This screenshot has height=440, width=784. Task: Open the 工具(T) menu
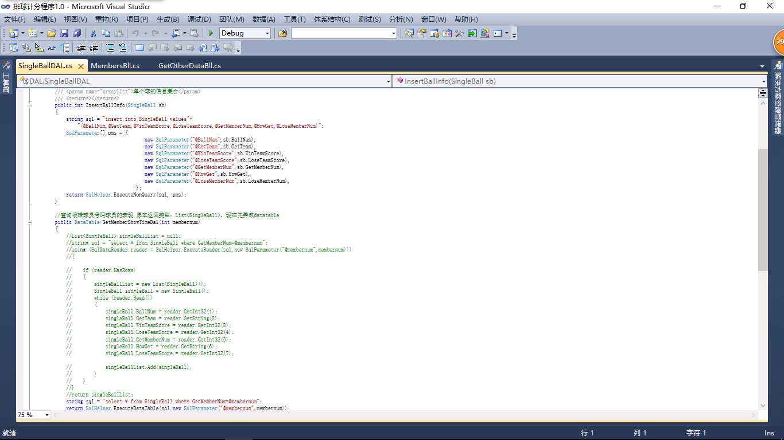(294, 19)
